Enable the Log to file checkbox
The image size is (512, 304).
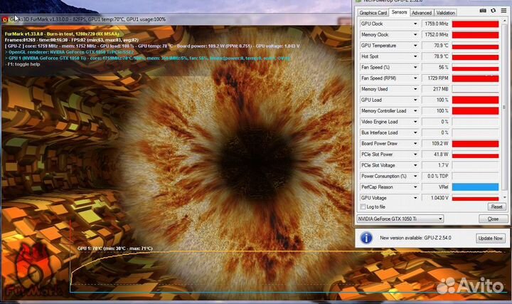[x=363, y=206]
